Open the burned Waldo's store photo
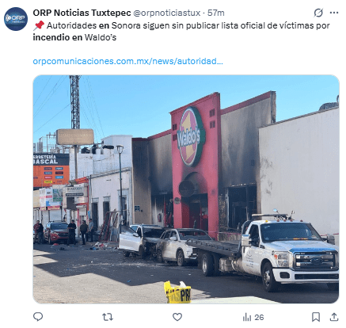 (186, 189)
